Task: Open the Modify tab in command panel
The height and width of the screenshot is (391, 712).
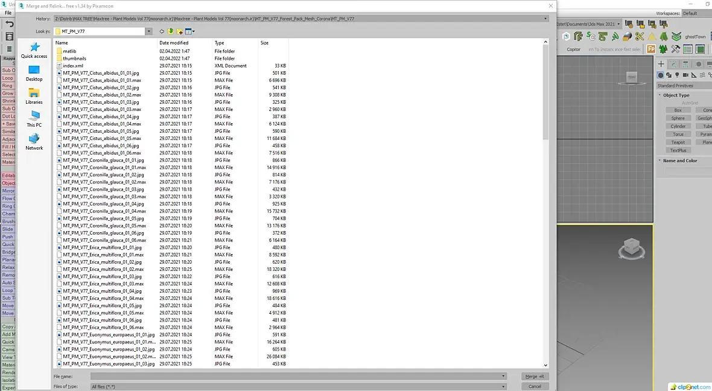Action: coord(673,64)
